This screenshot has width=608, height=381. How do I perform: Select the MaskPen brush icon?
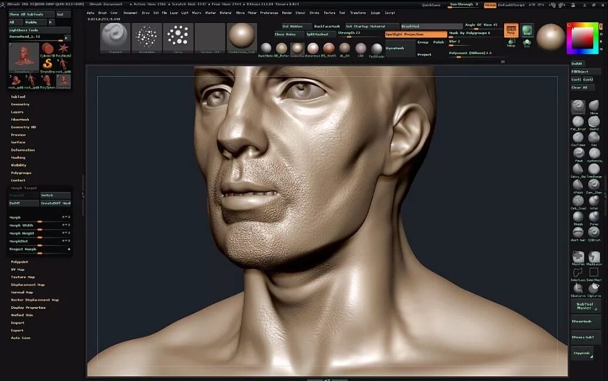click(578, 257)
